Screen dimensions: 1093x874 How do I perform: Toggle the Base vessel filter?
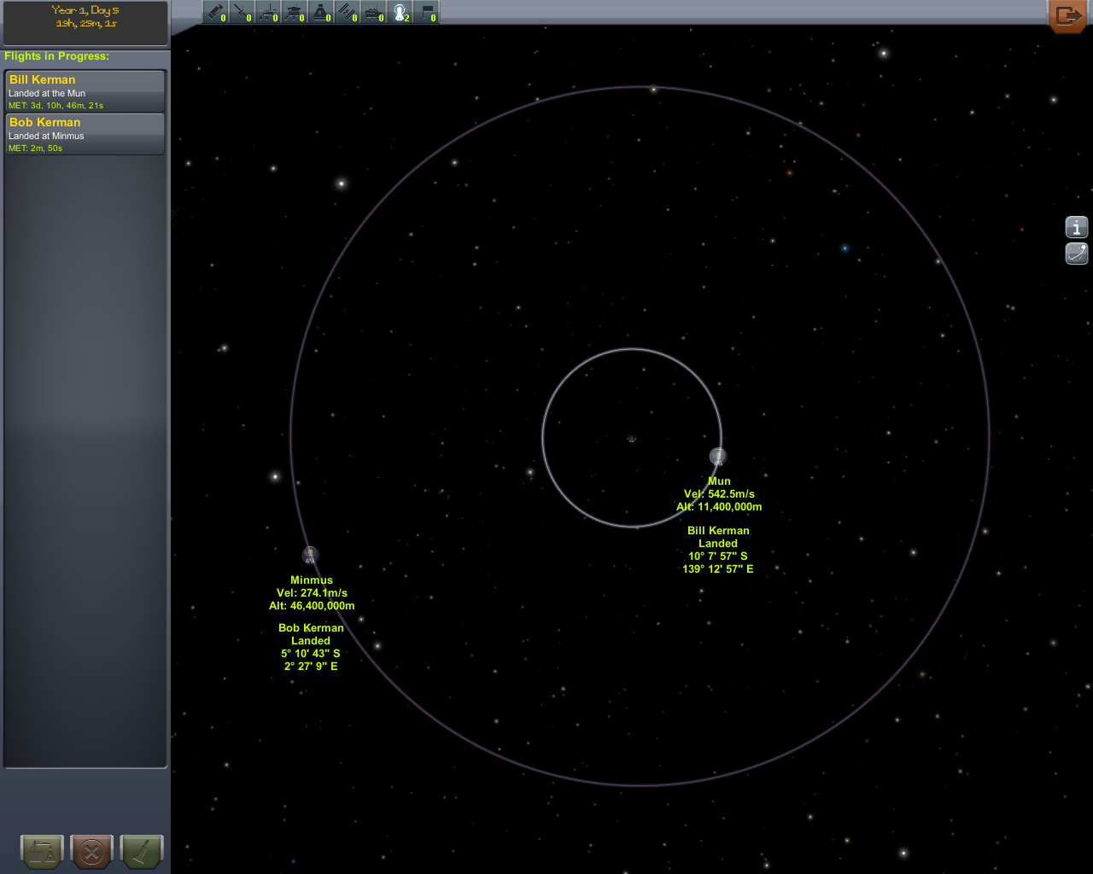point(373,12)
